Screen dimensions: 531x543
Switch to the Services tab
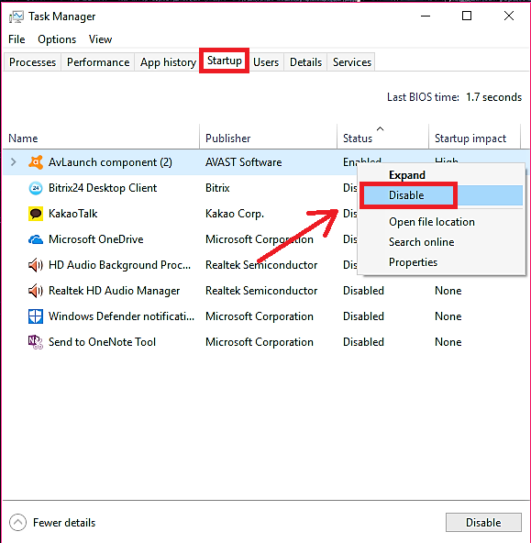pos(351,62)
